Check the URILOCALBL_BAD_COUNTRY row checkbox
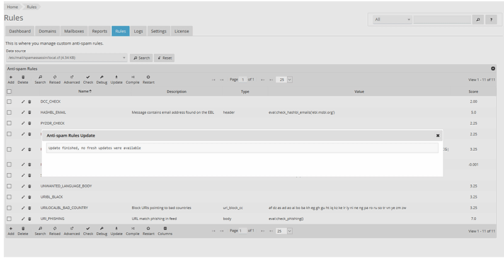This screenshot has height=258, width=504. (x=9, y=208)
